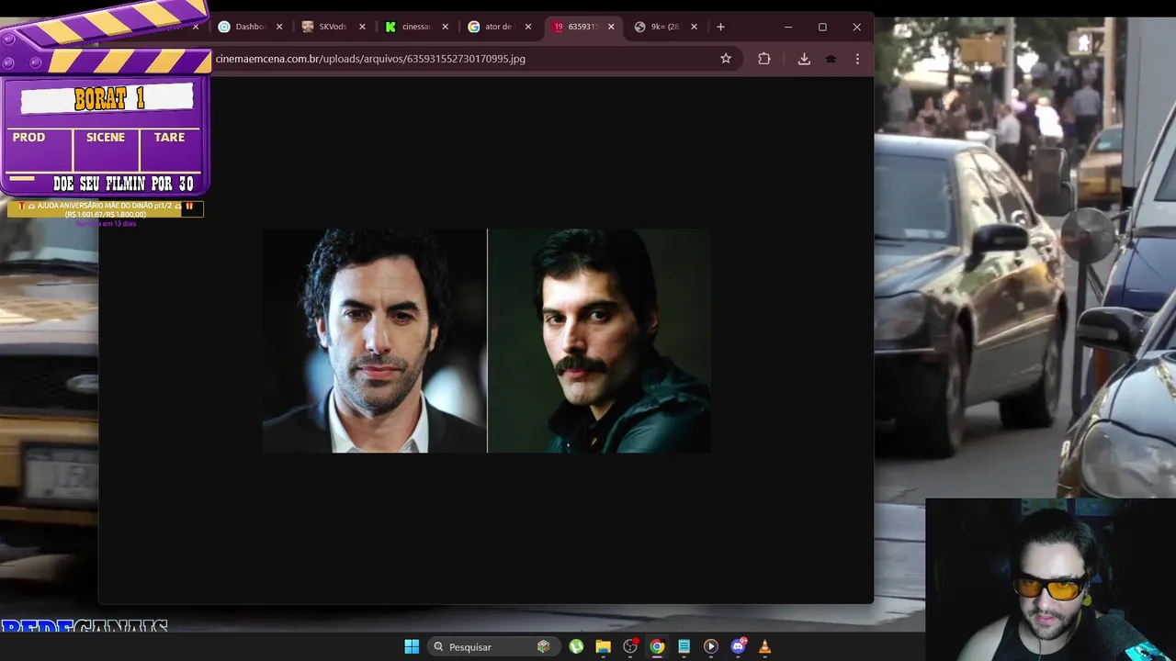The image size is (1176, 661).
Task: Click the URL address bar
Action: coord(459,59)
